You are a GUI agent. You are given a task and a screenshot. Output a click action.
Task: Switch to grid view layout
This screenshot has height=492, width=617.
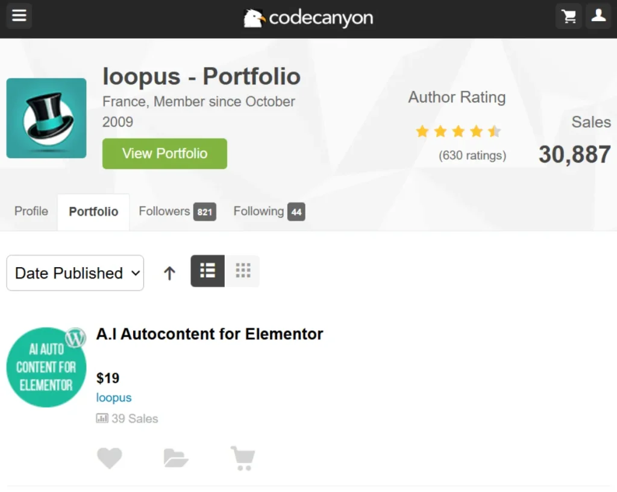coord(242,271)
